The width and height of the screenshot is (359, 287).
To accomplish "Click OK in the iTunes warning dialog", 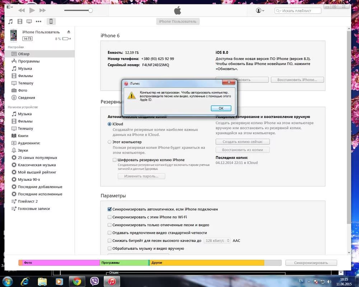I will [221, 108].
